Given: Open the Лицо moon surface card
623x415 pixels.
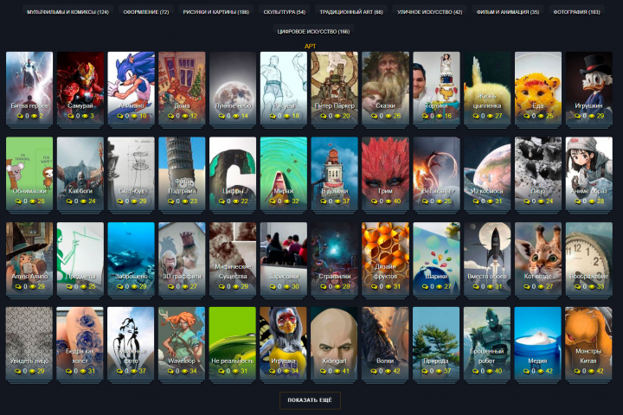Looking at the screenshot, I should 538,174.
